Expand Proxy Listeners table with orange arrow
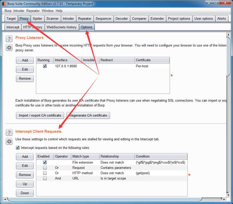Screen dimensions: 233x204 (172, 75)
